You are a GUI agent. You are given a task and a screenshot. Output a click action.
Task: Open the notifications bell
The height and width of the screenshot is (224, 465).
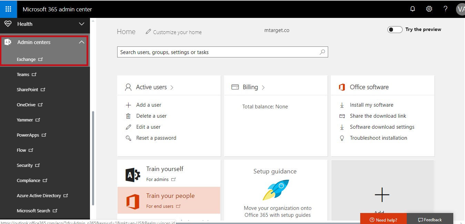pyautogui.click(x=413, y=9)
